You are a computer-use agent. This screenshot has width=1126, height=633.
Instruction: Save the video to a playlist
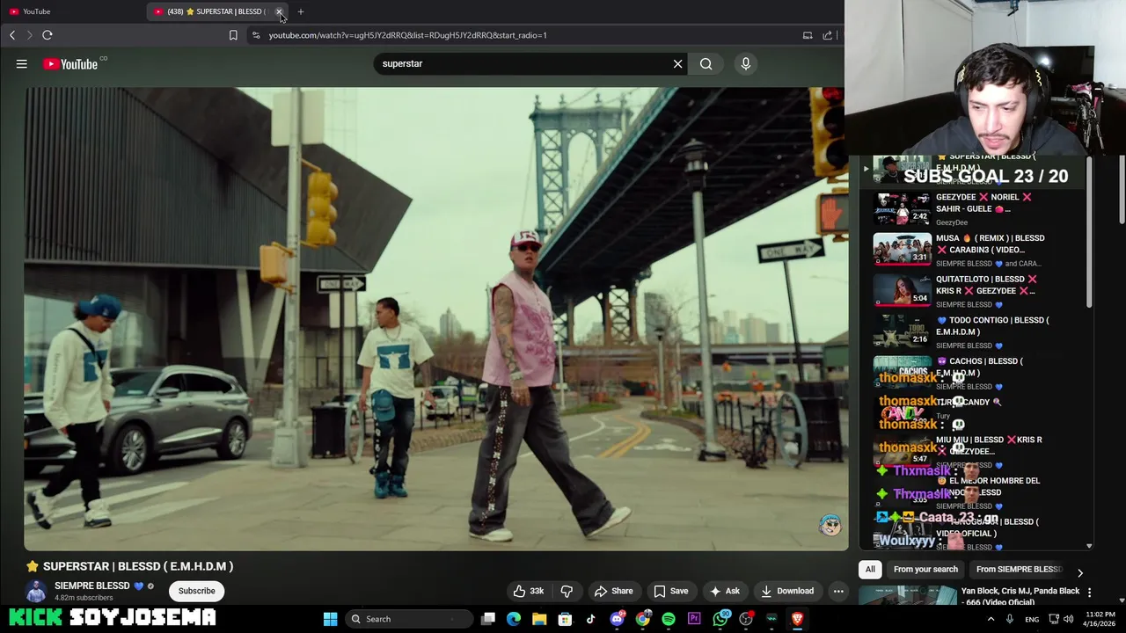pyautogui.click(x=670, y=591)
